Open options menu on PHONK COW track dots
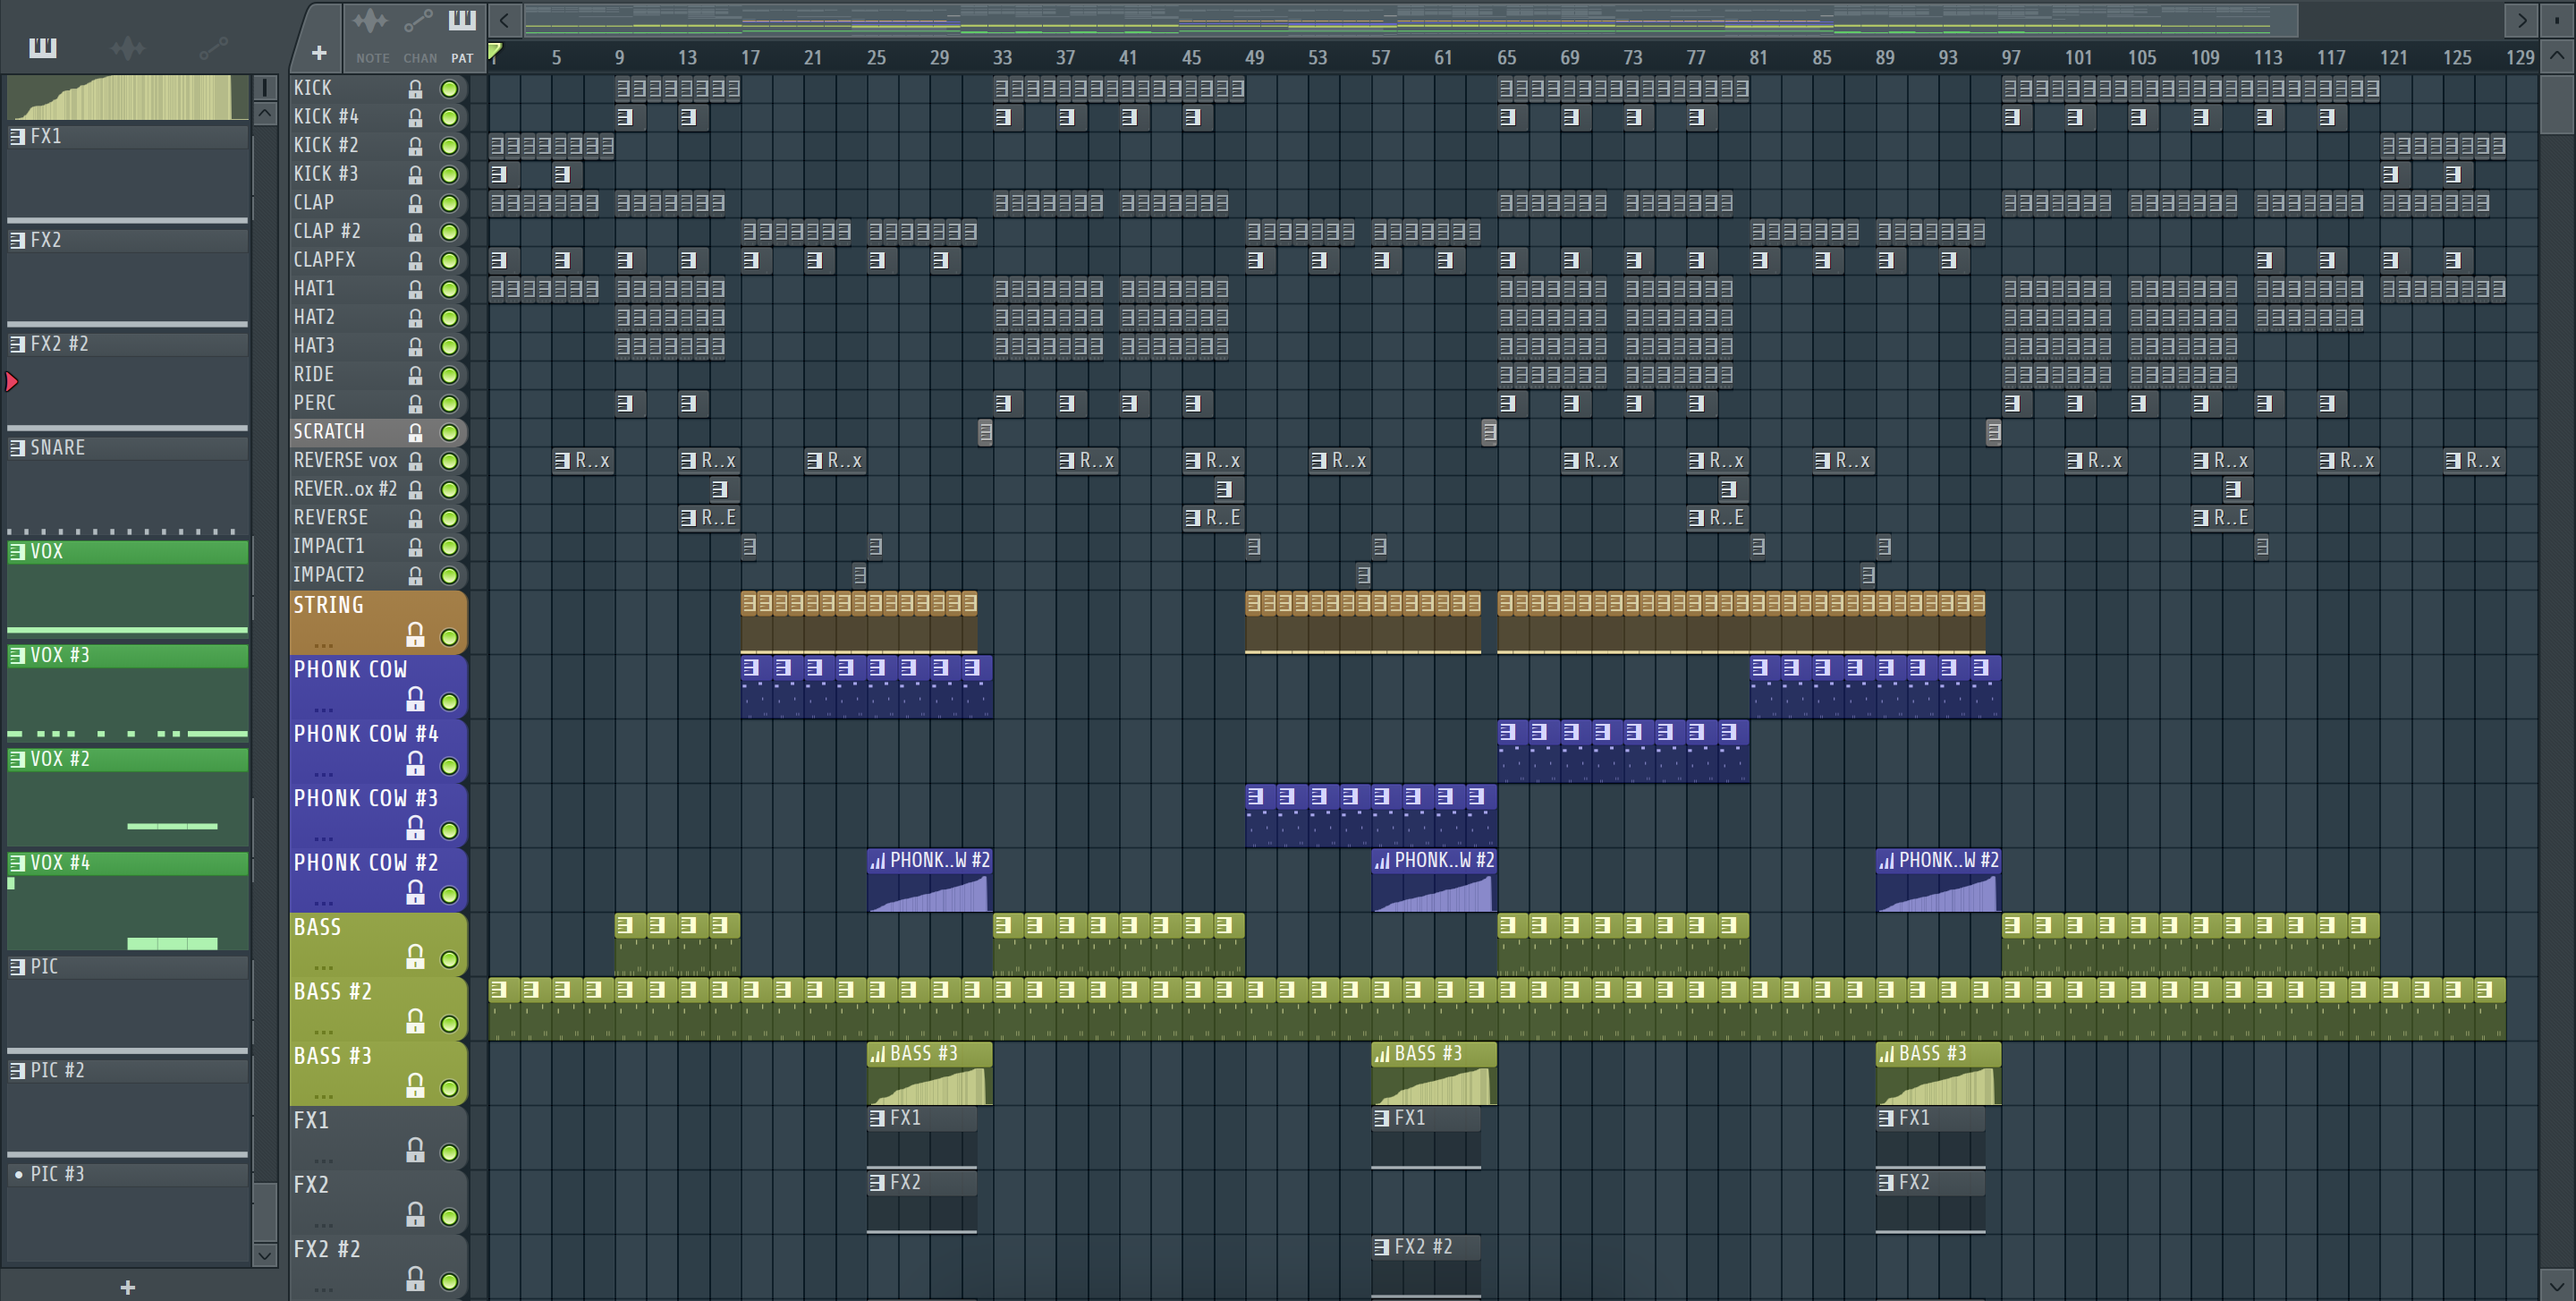Screen dimensions: 2576x1301 click(x=323, y=710)
